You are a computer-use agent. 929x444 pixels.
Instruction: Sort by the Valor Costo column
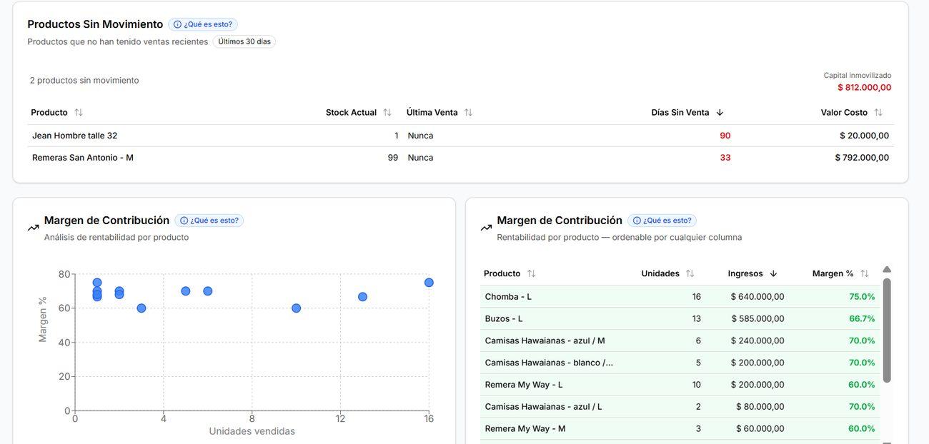pyautogui.click(x=878, y=113)
